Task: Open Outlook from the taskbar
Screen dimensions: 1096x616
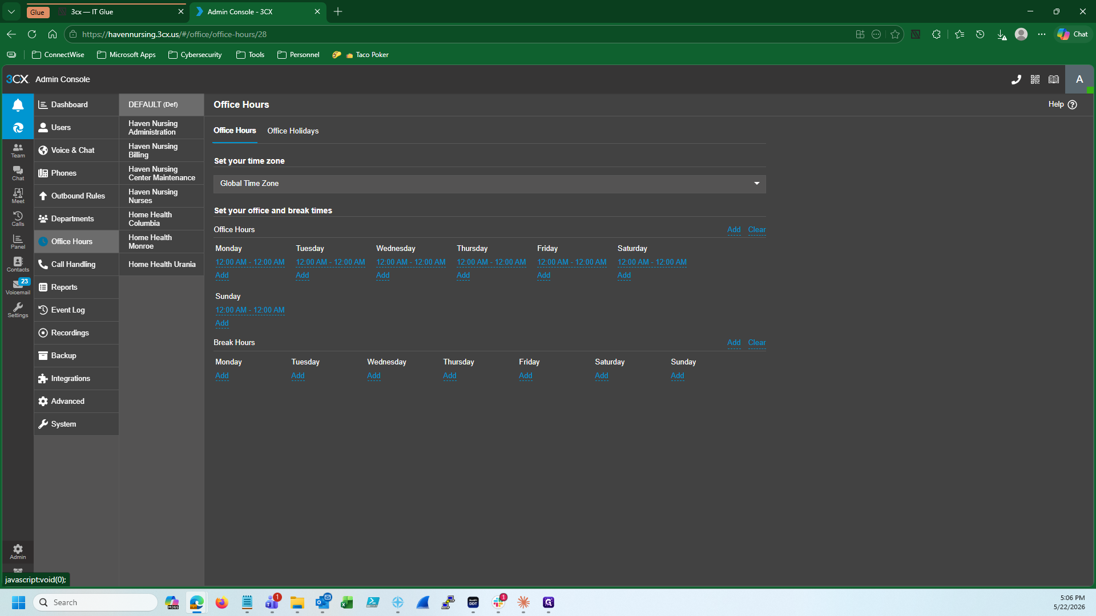Action: pos(323,602)
